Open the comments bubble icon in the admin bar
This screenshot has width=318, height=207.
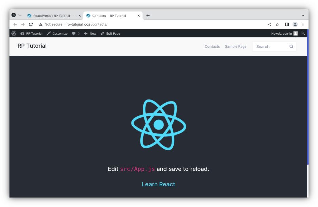coord(74,33)
